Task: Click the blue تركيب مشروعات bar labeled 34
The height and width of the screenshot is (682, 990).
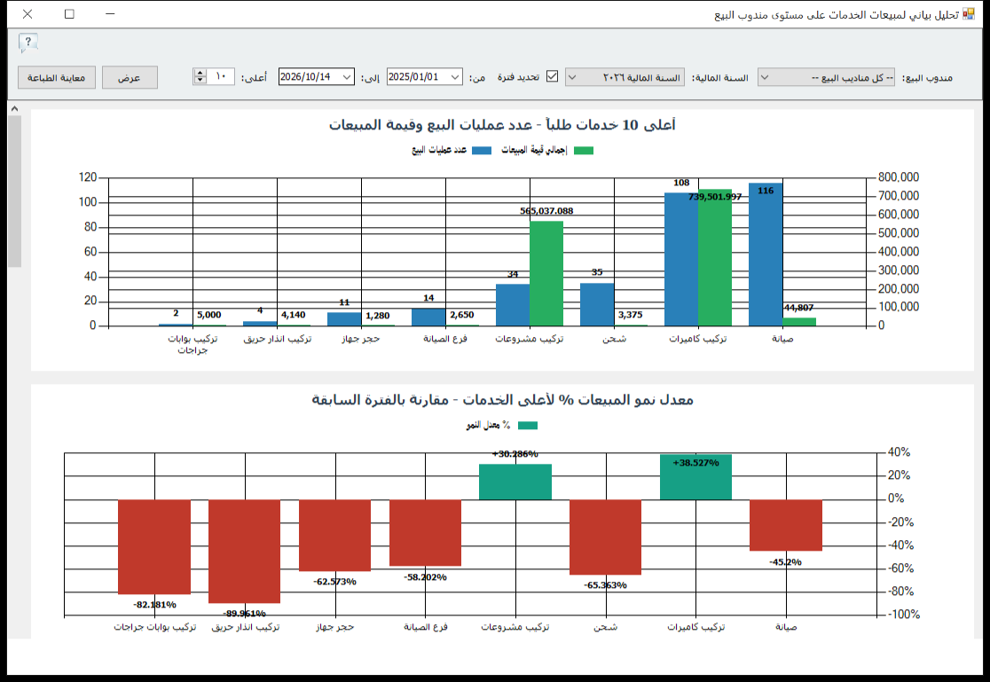Action: coord(513,305)
